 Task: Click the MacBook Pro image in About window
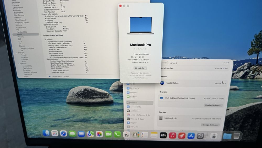pos(140,26)
